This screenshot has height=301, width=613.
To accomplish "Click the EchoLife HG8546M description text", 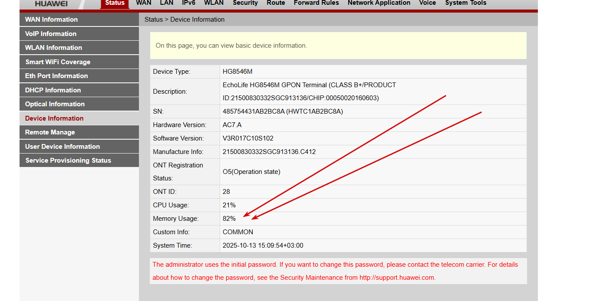I will pos(309,92).
